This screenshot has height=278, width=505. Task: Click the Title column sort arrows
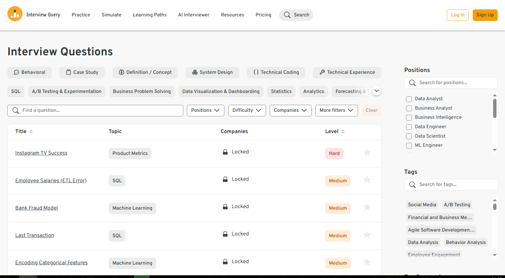click(31, 132)
